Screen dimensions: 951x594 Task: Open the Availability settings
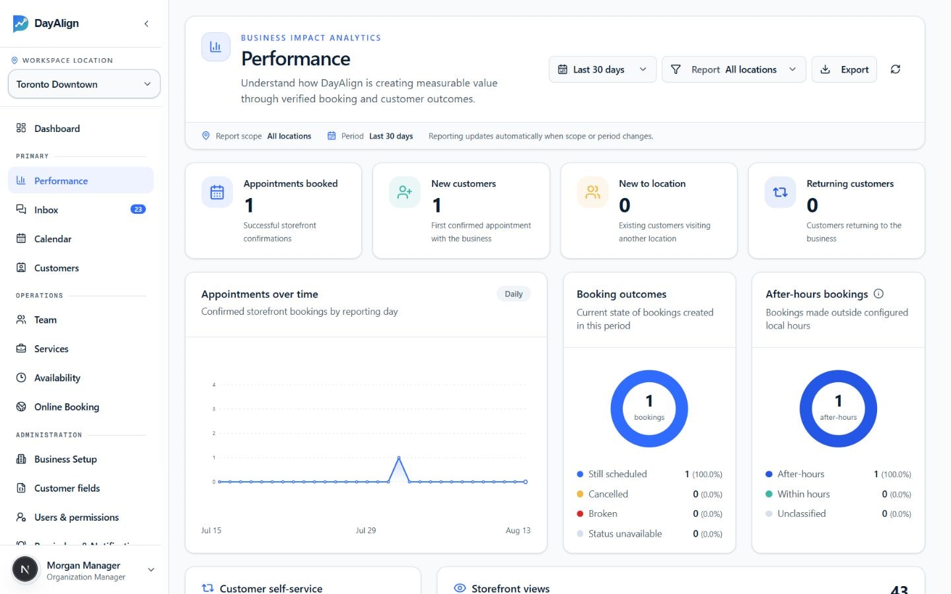click(81, 378)
